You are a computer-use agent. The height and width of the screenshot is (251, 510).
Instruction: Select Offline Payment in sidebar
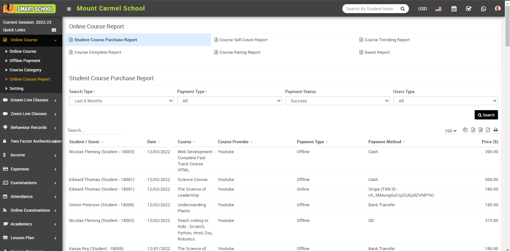[x=25, y=61]
